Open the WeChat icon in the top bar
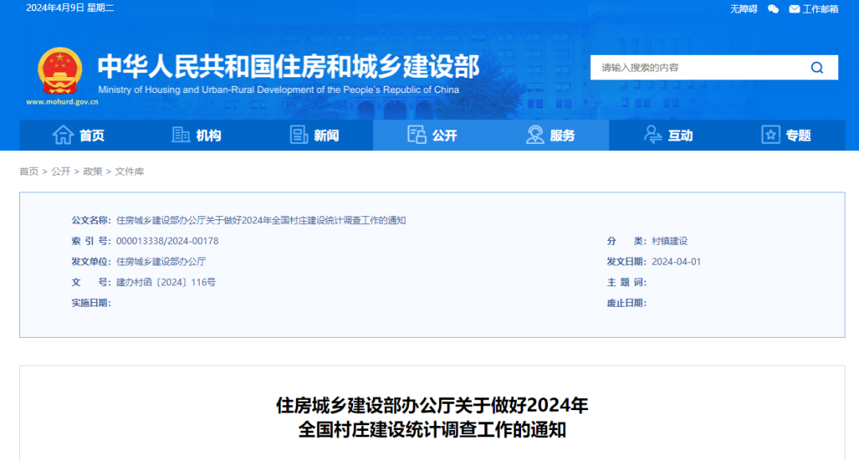 772,9
